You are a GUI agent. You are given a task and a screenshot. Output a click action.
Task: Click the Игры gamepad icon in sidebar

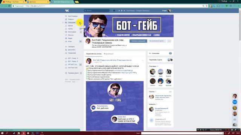[66, 42]
